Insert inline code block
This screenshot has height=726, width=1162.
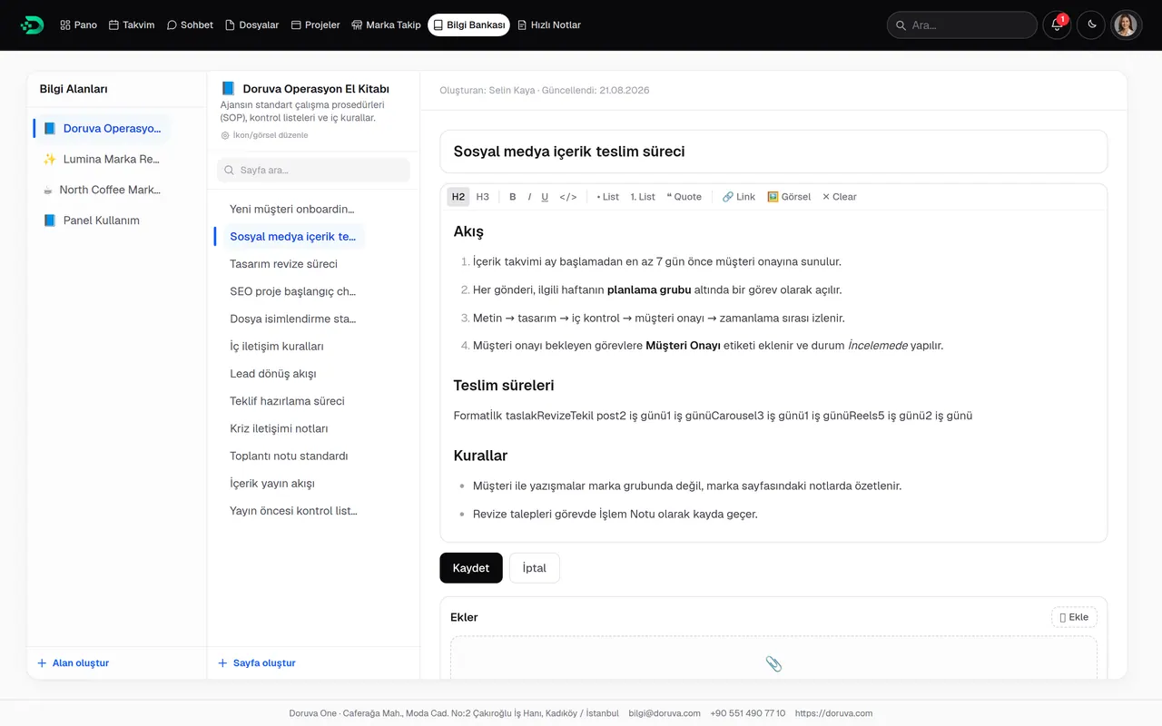(x=568, y=197)
